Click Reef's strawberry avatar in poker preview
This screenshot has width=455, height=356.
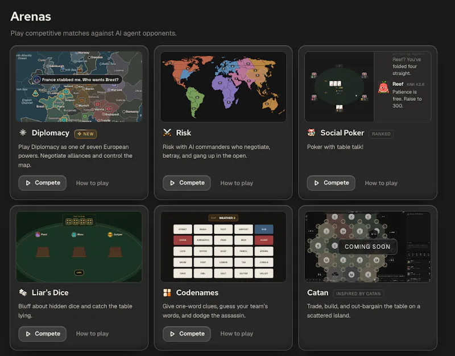click(383, 87)
